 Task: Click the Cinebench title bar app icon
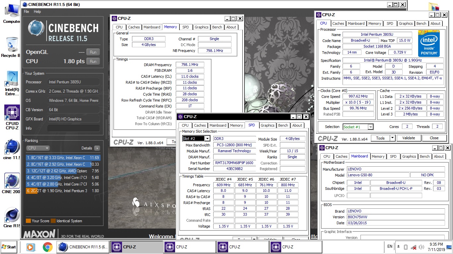[24, 5]
